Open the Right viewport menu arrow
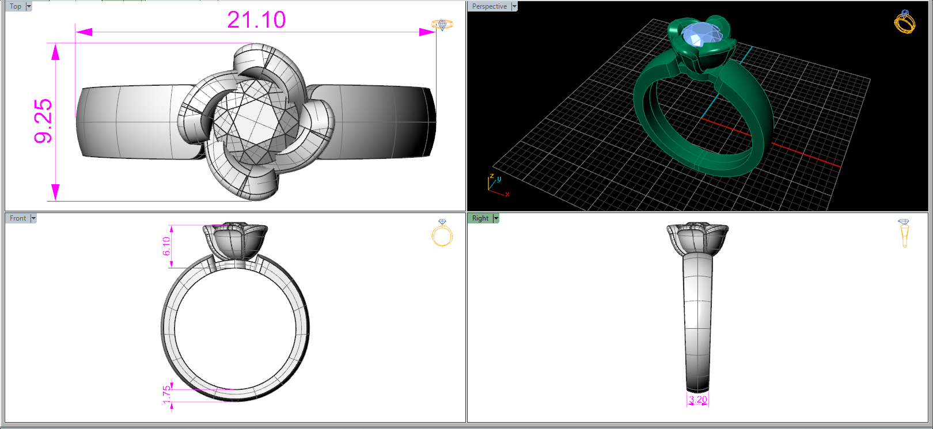Screen dimensions: 933x429 [x=496, y=218]
